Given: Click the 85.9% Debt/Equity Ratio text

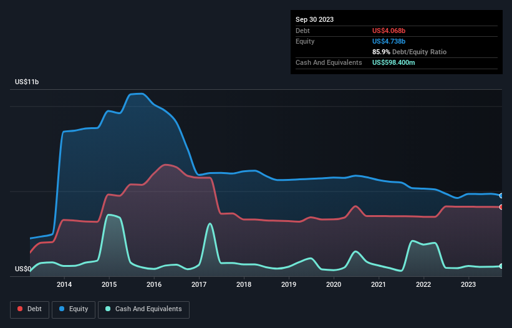Looking at the screenshot, I should [x=409, y=52].
